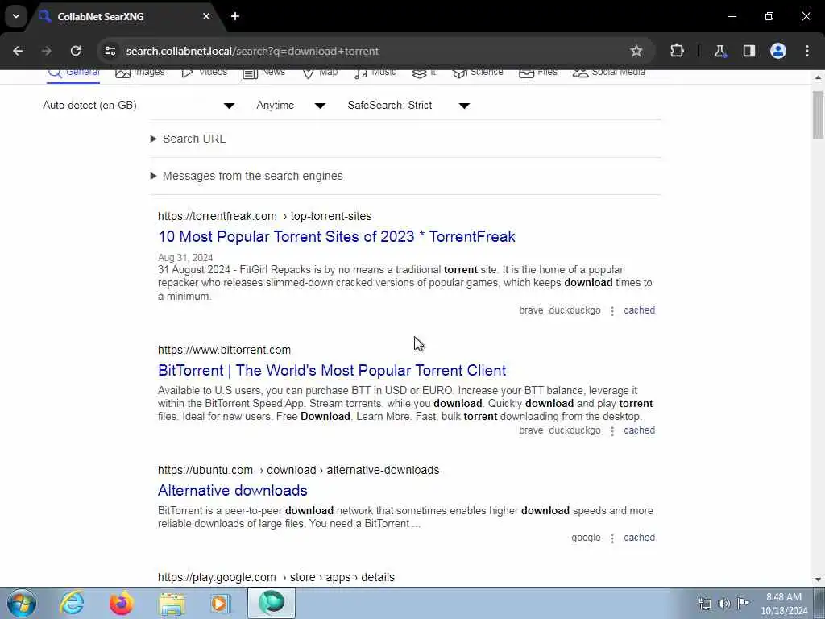The height and width of the screenshot is (619, 825).
Task: Click 'google' engine label under Alternative downloads
Action: coord(586,538)
